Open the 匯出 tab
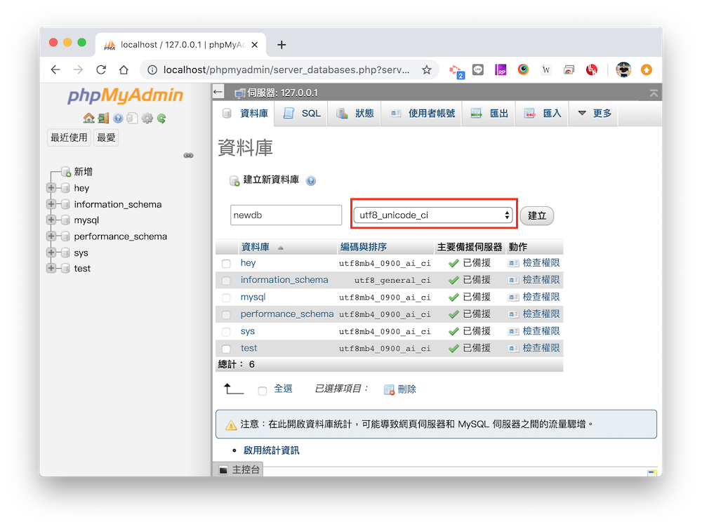The image size is (702, 529). click(x=489, y=113)
